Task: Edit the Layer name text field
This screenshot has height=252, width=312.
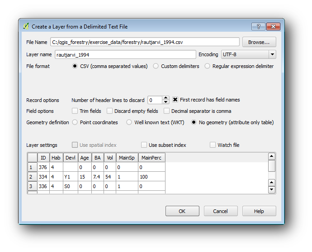Action: pos(125,54)
